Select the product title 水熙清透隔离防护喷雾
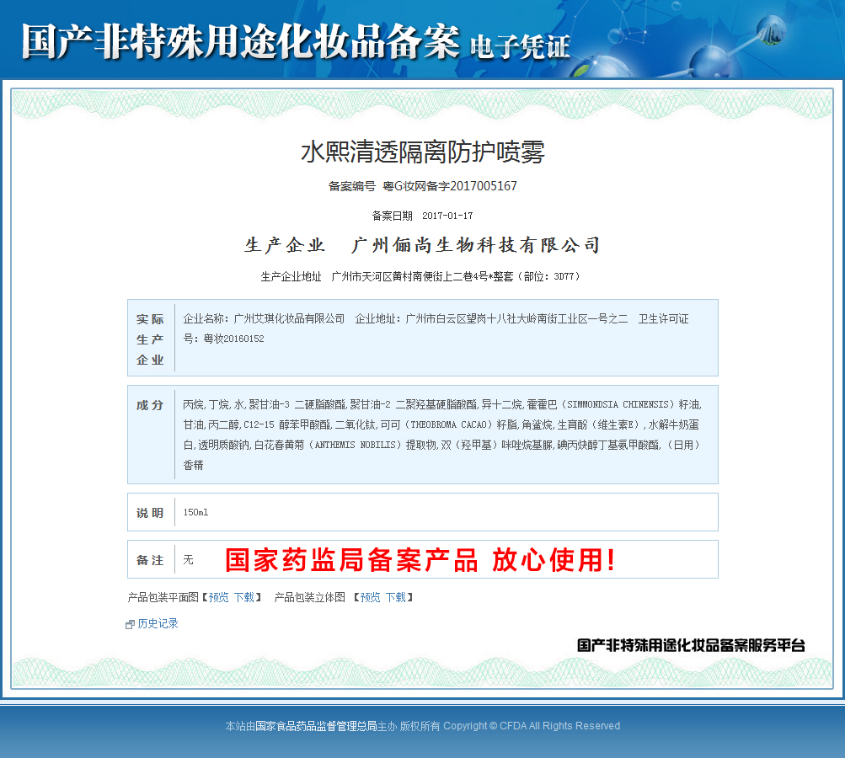This screenshot has height=758, width=845. (423, 152)
